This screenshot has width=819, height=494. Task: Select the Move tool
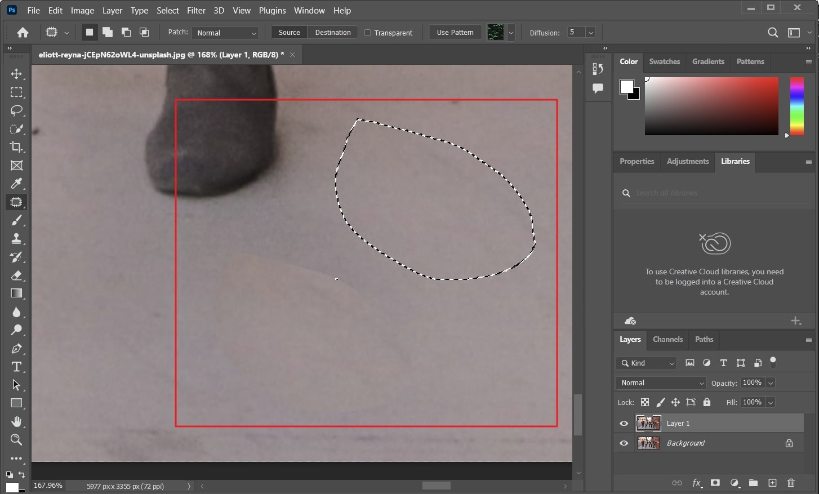[16, 74]
